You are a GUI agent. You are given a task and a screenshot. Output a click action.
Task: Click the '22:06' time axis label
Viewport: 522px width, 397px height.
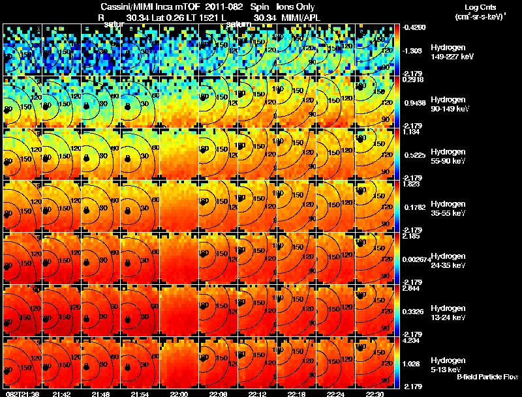point(219,394)
